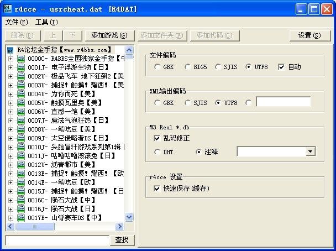Click the tree's vertical scroll up arrow
The image size is (336, 251).
click(129, 50)
